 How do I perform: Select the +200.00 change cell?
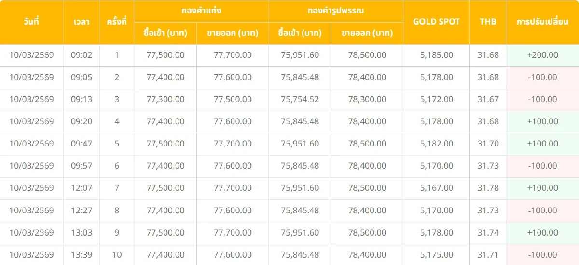[542, 55]
